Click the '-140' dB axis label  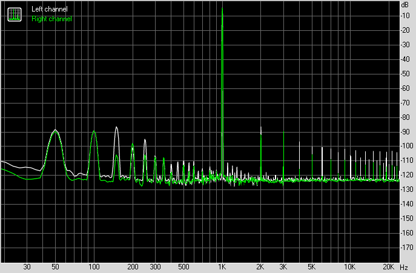pos(408,204)
